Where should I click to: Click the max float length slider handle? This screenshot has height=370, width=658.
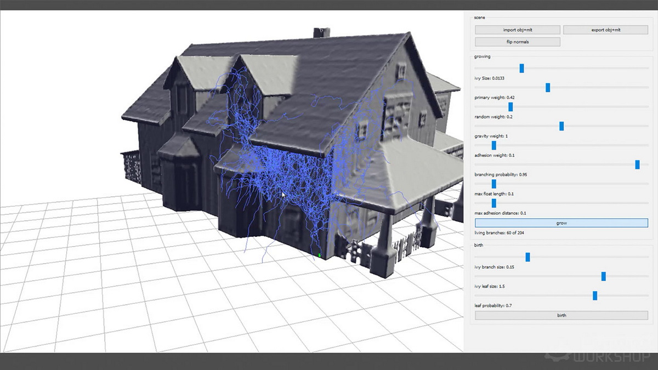pyautogui.click(x=493, y=184)
